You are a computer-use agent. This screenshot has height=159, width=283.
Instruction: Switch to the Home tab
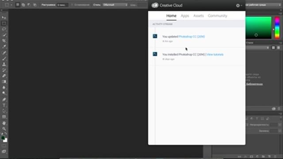click(171, 16)
